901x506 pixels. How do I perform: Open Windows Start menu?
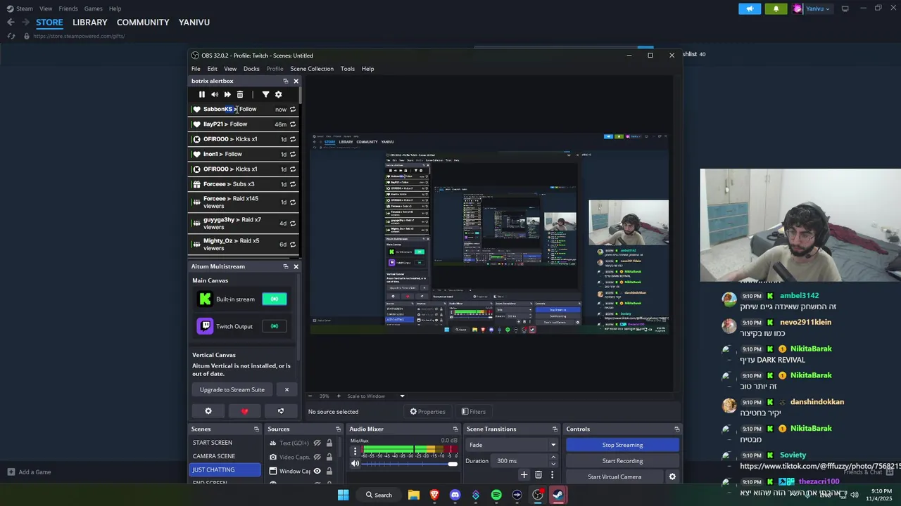tap(343, 495)
